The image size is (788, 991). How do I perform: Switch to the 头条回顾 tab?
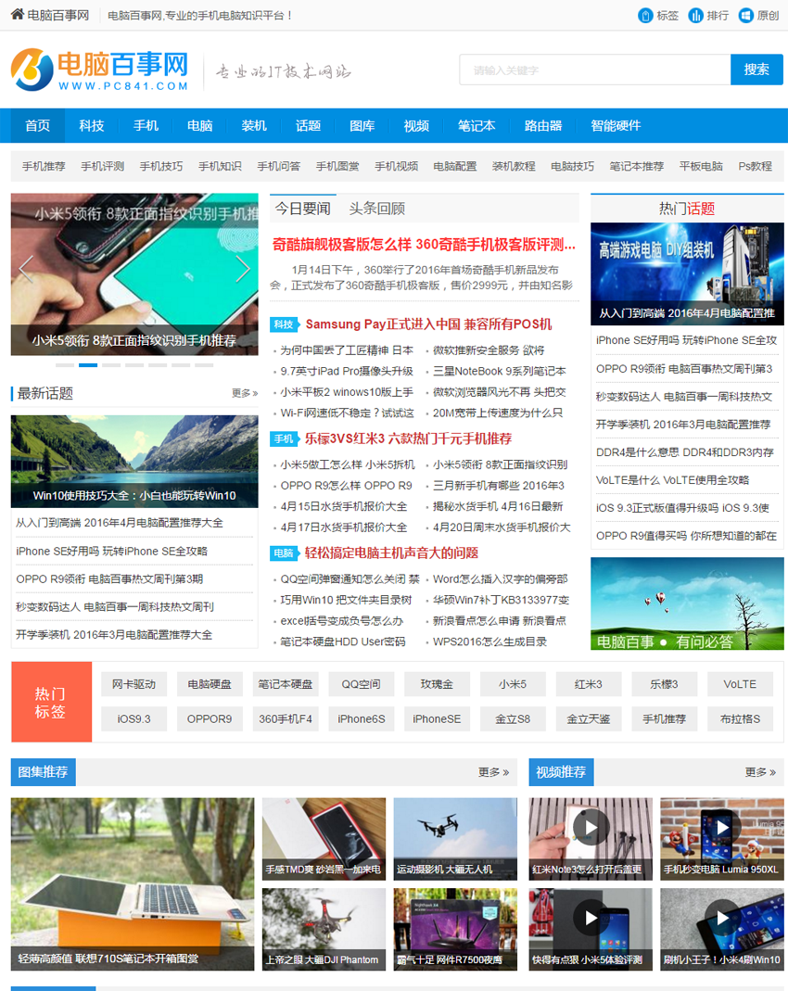click(377, 209)
